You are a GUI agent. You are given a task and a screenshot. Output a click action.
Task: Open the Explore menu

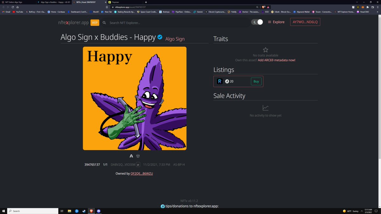pos(276,22)
